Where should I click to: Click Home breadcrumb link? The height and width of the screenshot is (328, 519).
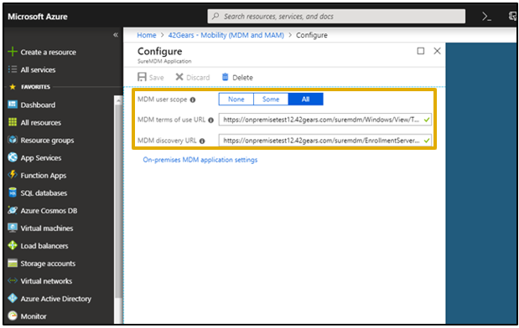[x=146, y=35]
